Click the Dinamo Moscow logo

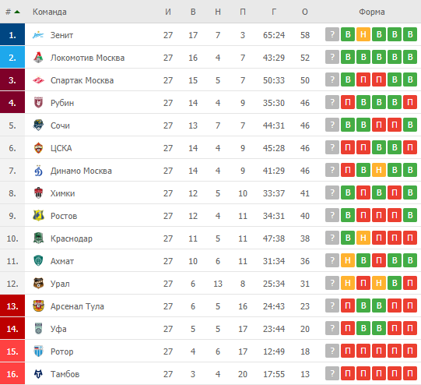[x=38, y=171]
